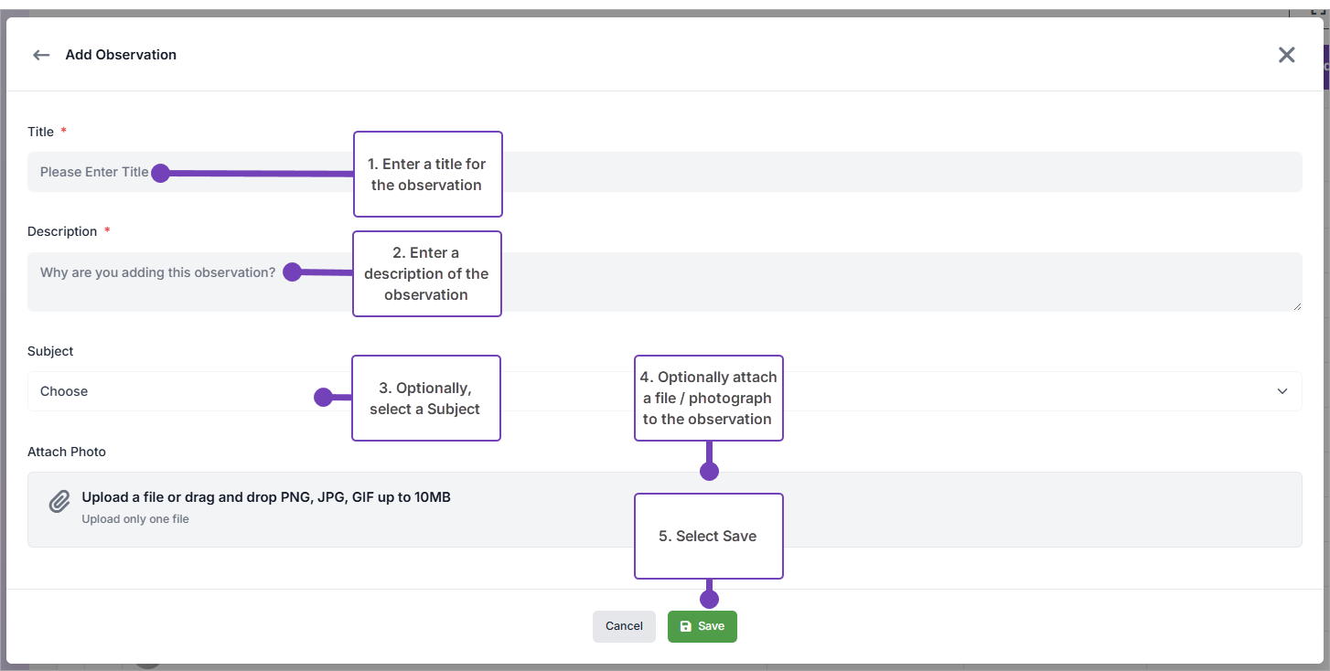Click the 'select a Subject' callout box

tap(426, 399)
